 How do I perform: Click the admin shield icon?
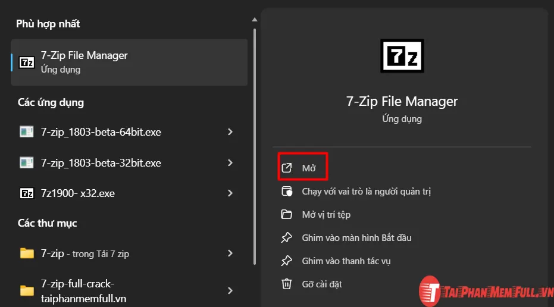click(x=287, y=192)
